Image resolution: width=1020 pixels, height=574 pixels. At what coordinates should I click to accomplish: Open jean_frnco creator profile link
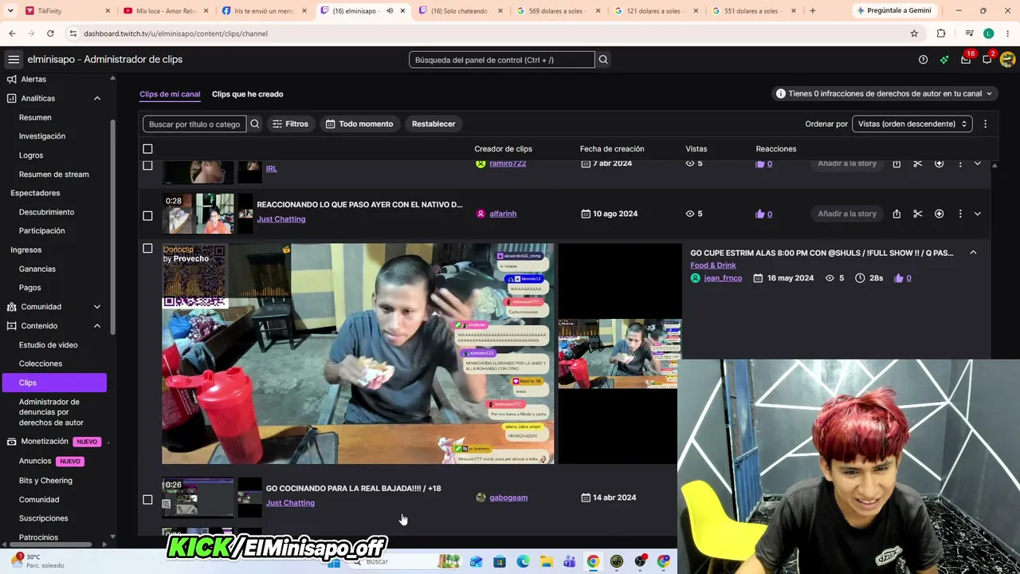point(723,278)
